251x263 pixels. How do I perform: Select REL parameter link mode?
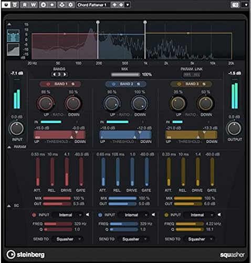pyautogui.click(x=196, y=75)
